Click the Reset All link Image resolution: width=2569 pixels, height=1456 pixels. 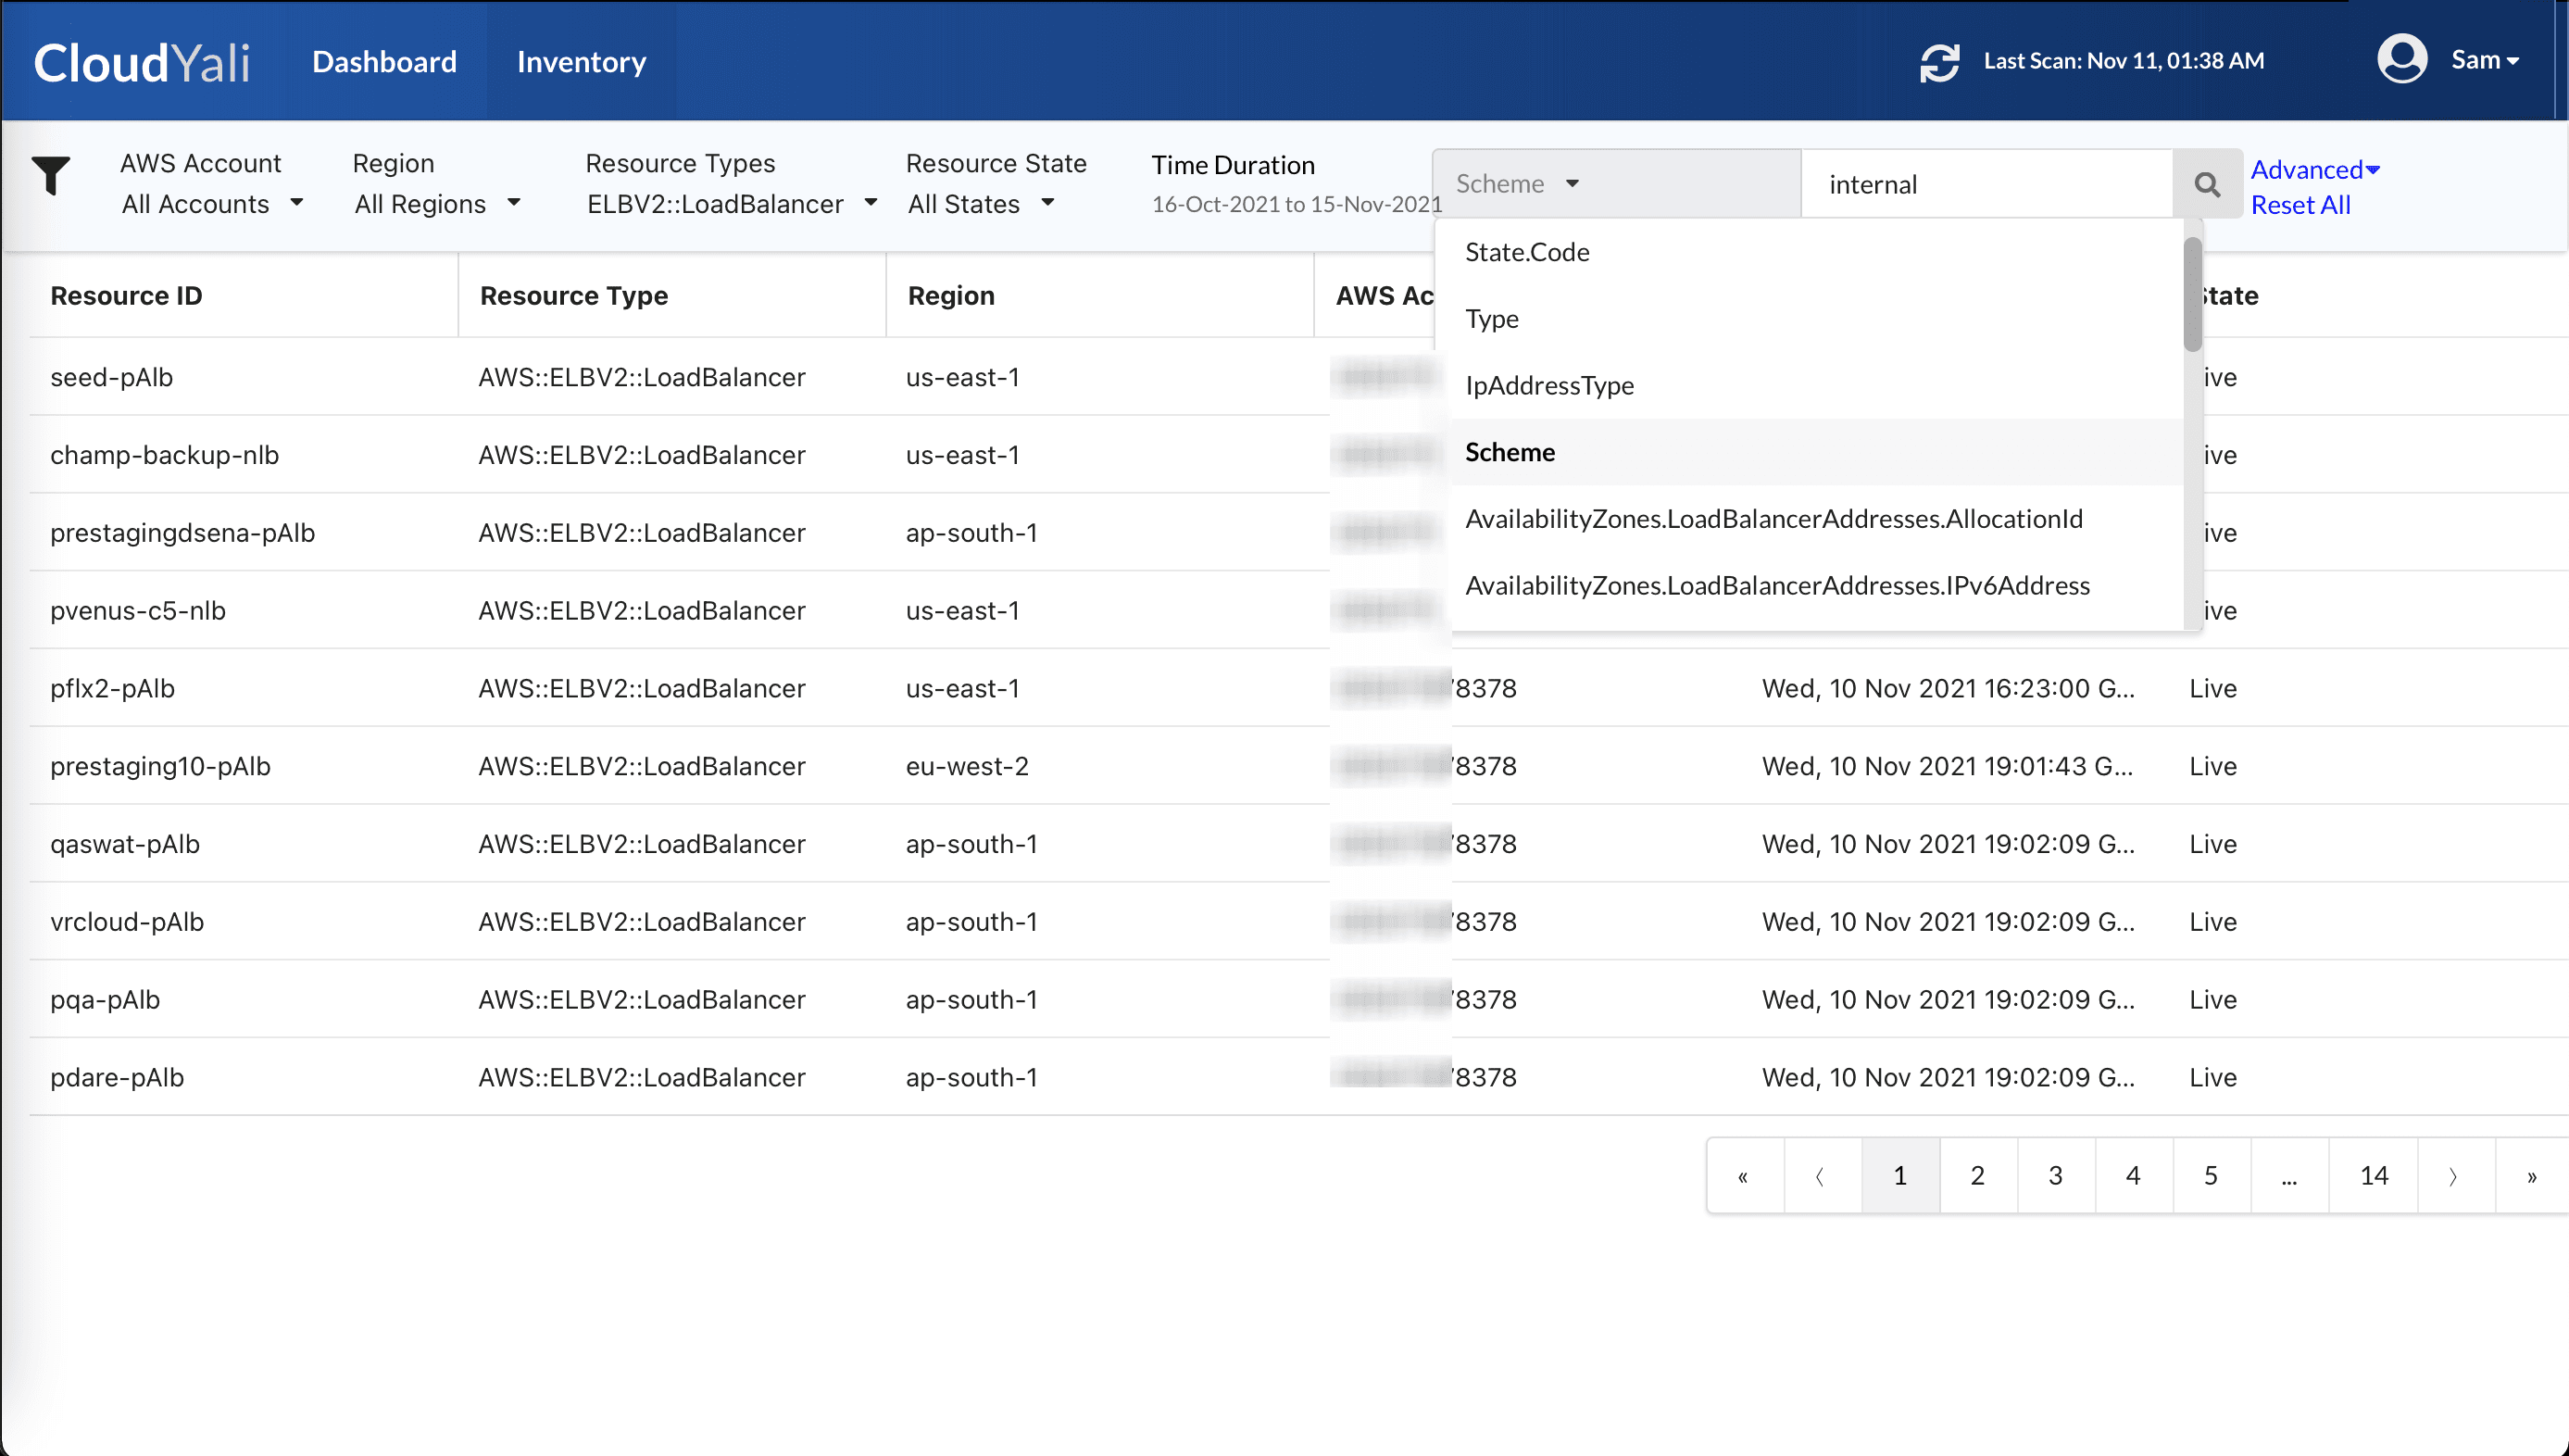[2300, 205]
